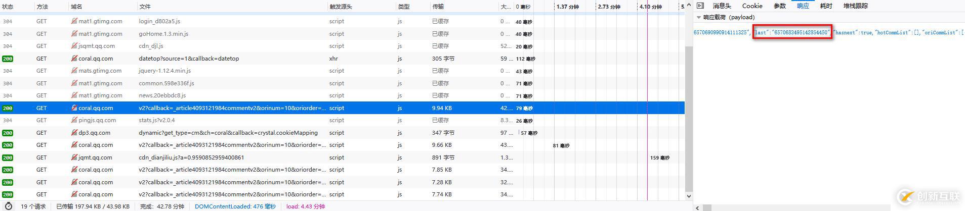Select the jquery-1.12.4.min.js request
The width and height of the screenshot is (965, 211).
click(x=342, y=71)
